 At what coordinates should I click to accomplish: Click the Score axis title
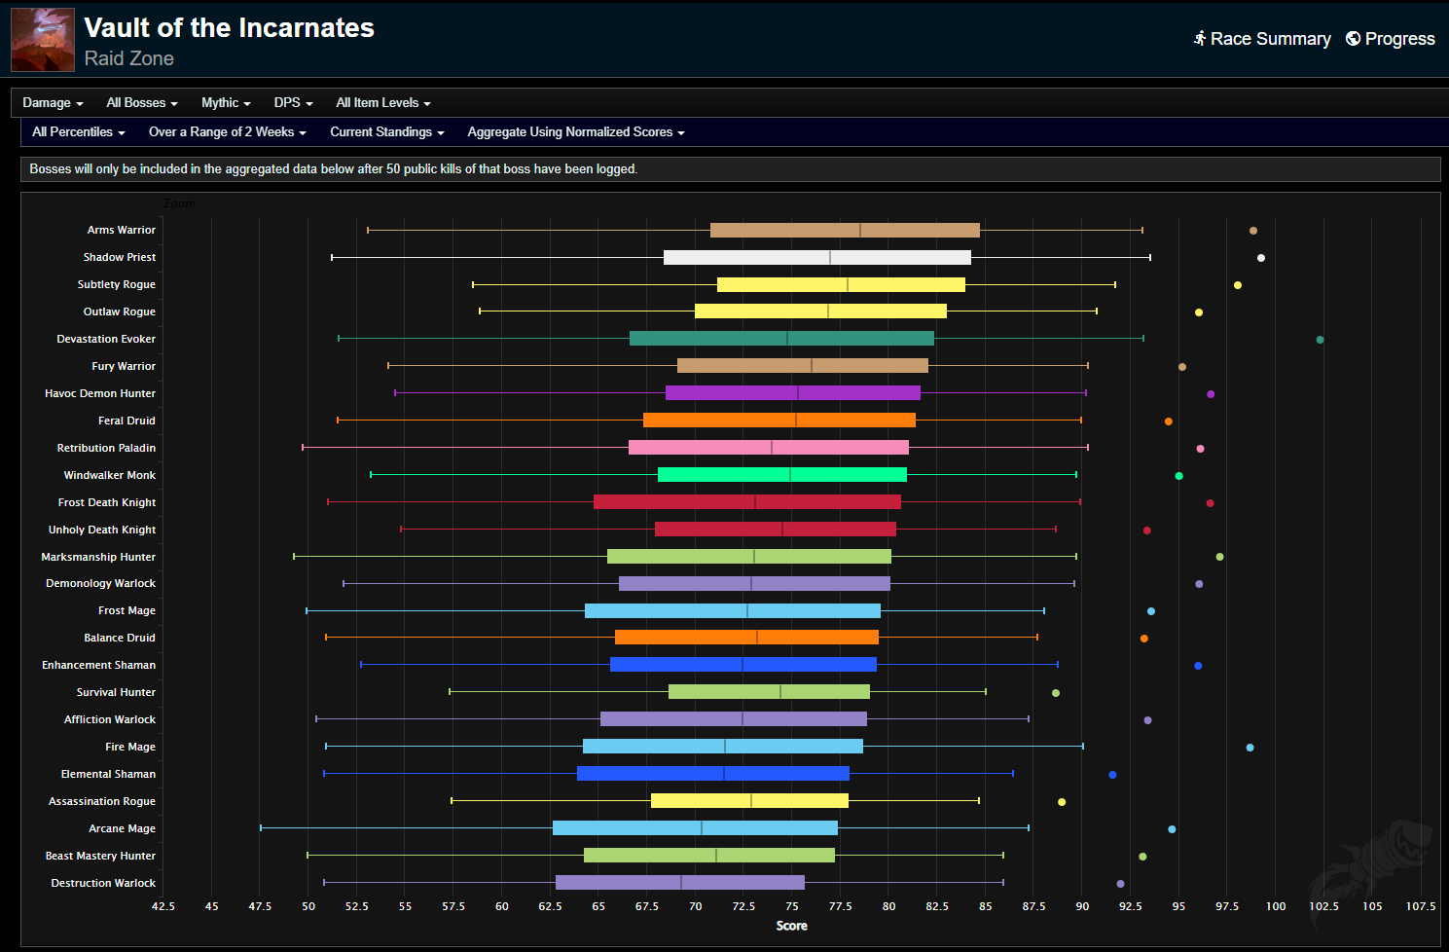(x=791, y=926)
